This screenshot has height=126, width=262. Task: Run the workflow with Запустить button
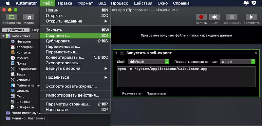(x=251, y=17)
